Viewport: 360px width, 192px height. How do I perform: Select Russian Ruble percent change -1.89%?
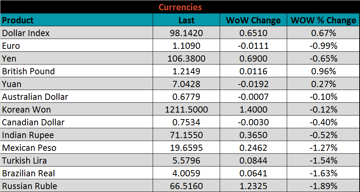(323, 186)
